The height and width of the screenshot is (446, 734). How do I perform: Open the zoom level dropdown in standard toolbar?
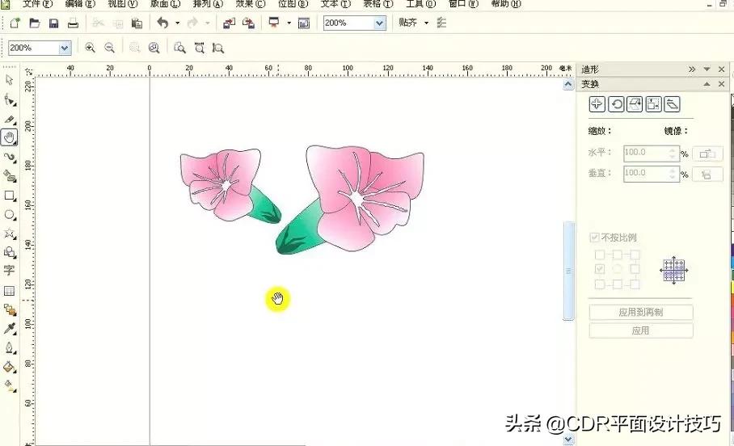coord(379,23)
